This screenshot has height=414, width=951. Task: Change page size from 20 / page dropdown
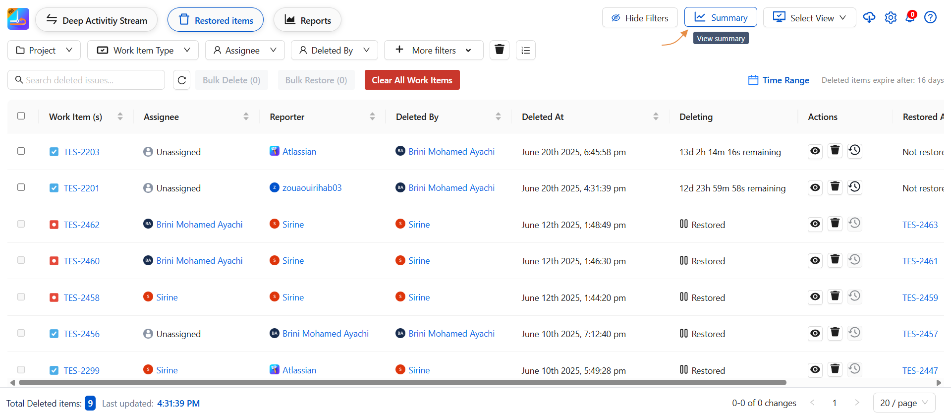coord(904,403)
